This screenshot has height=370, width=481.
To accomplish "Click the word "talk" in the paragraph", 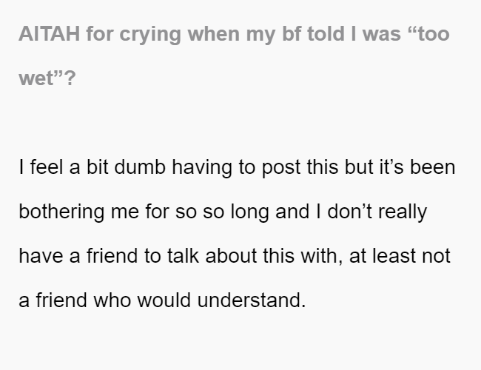I will (183, 256).
